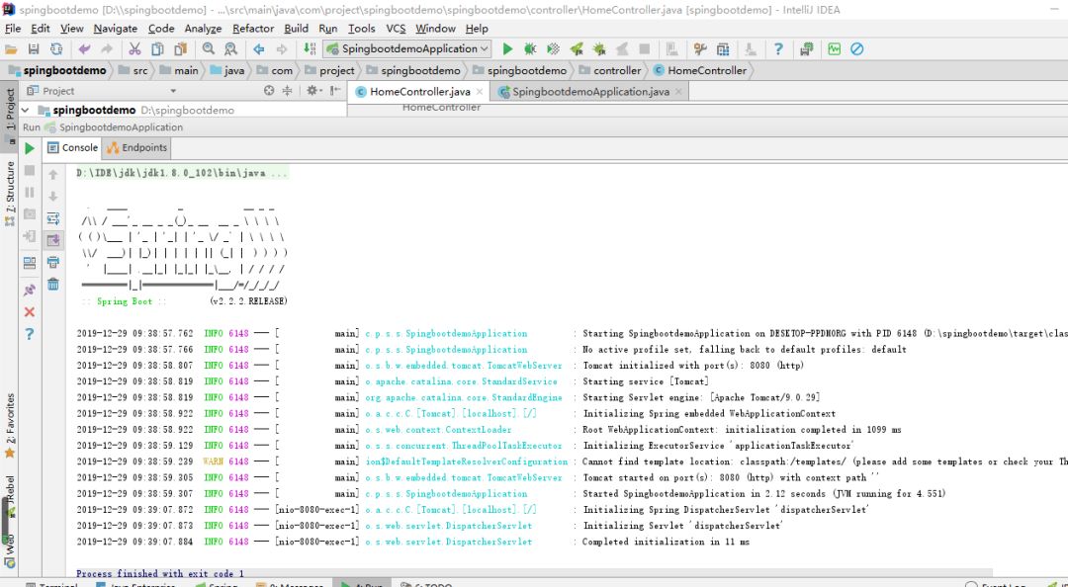Open the VCS menu
Screen dimensions: 1068x587
396,29
